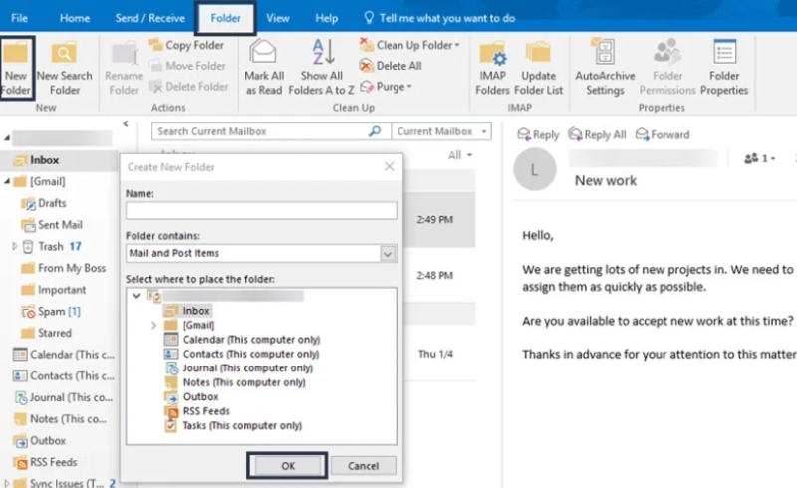The image size is (797, 488).
Task: Open Notes in the sidebar
Action: tap(60, 419)
